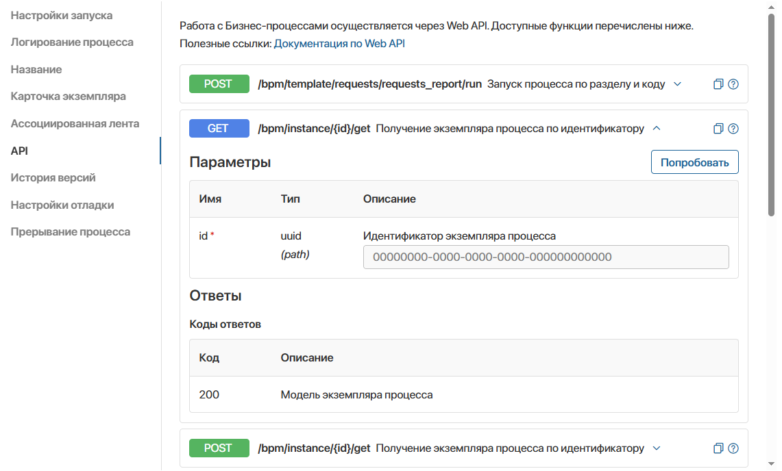Click the Идентификатор экземпляра процесса description
Viewport: 782px width, 471px height.
[x=459, y=235]
